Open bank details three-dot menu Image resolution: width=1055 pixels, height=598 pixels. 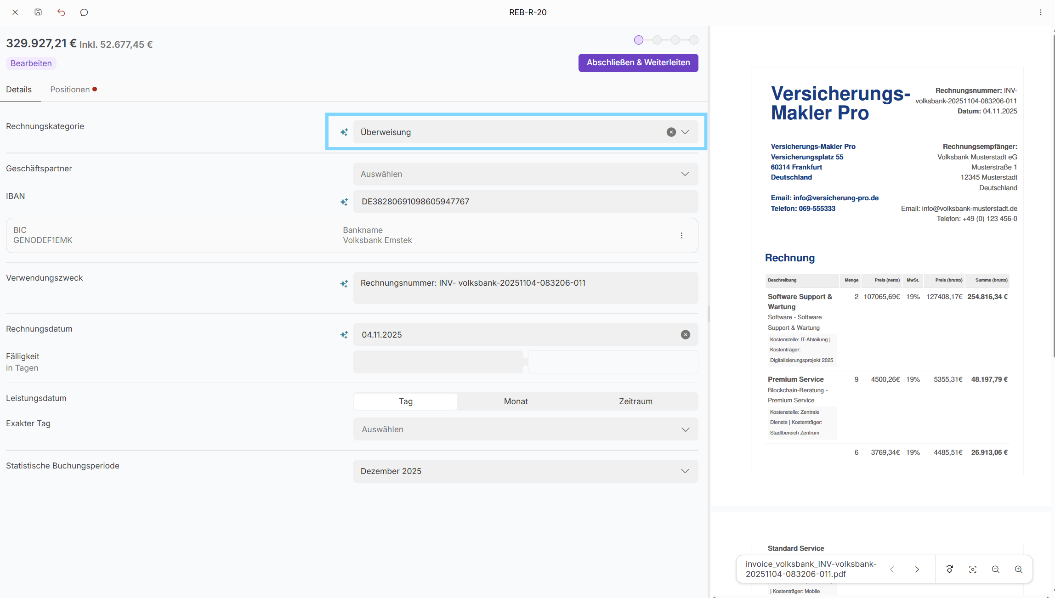[x=681, y=235]
